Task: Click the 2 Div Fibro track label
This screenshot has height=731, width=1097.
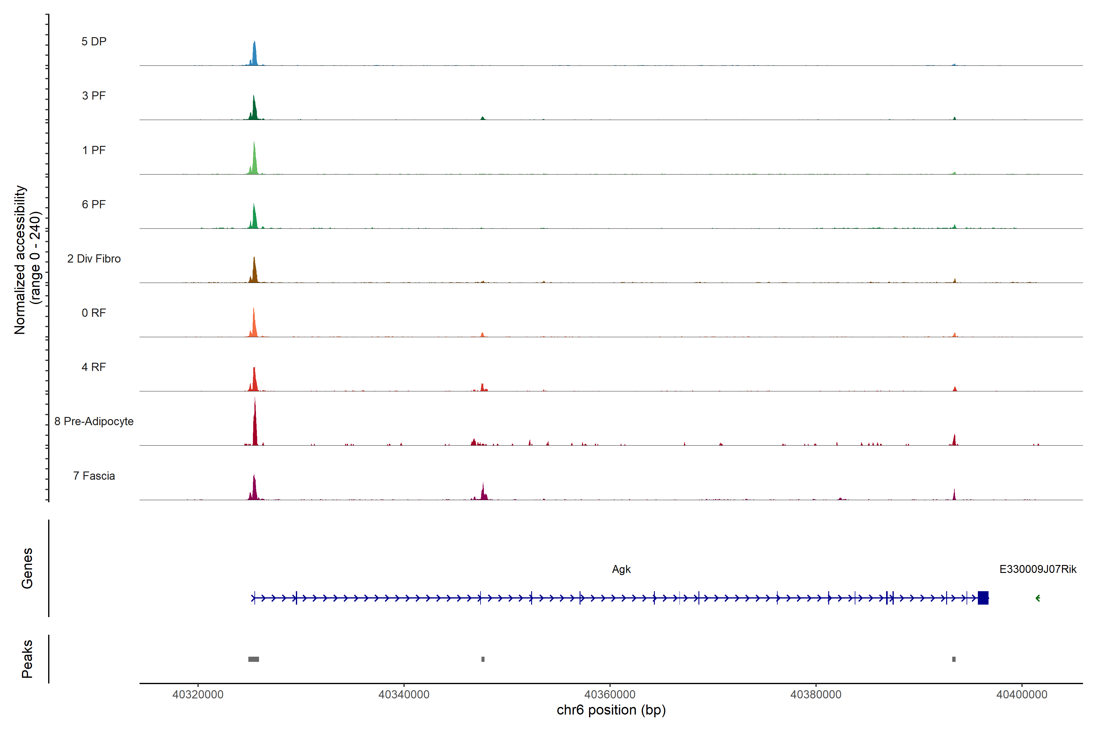Action: (94, 259)
